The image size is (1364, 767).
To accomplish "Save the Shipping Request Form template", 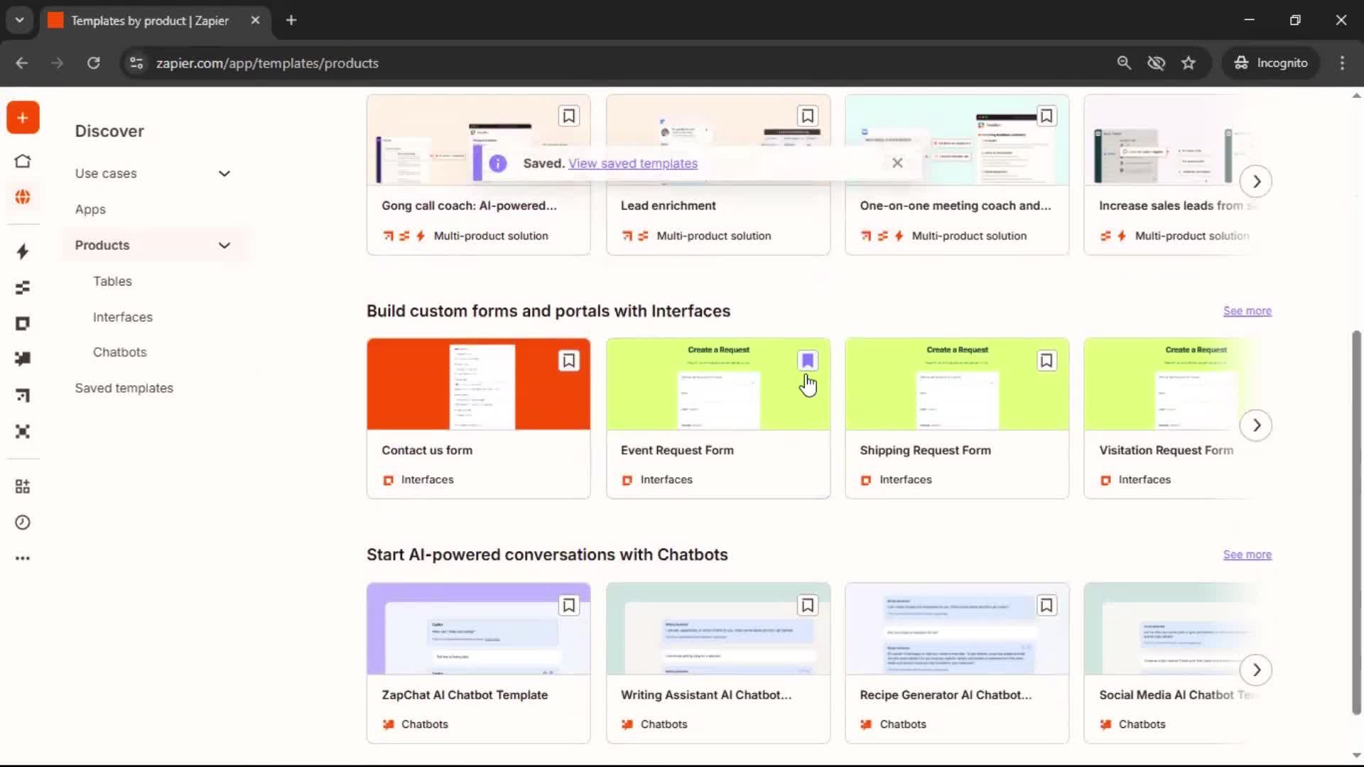I will click(1046, 361).
